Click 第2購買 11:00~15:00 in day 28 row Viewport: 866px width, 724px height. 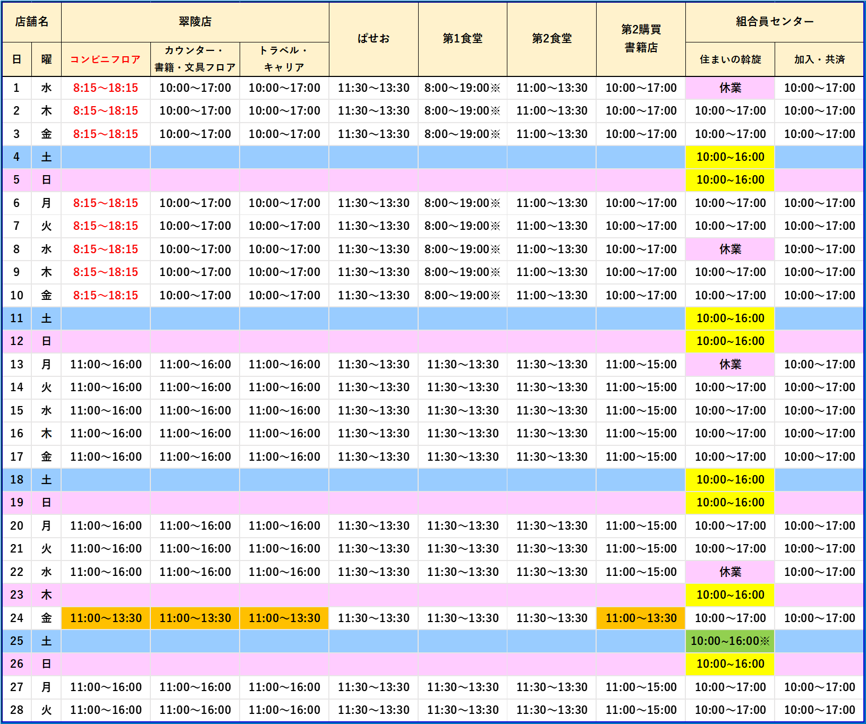(641, 710)
